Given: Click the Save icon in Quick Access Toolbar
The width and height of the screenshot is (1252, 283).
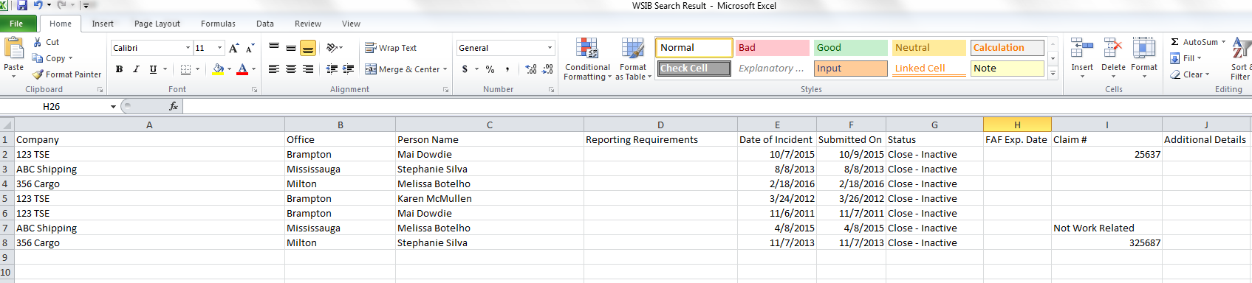Looking at the screenshot, I should point(22,5).
